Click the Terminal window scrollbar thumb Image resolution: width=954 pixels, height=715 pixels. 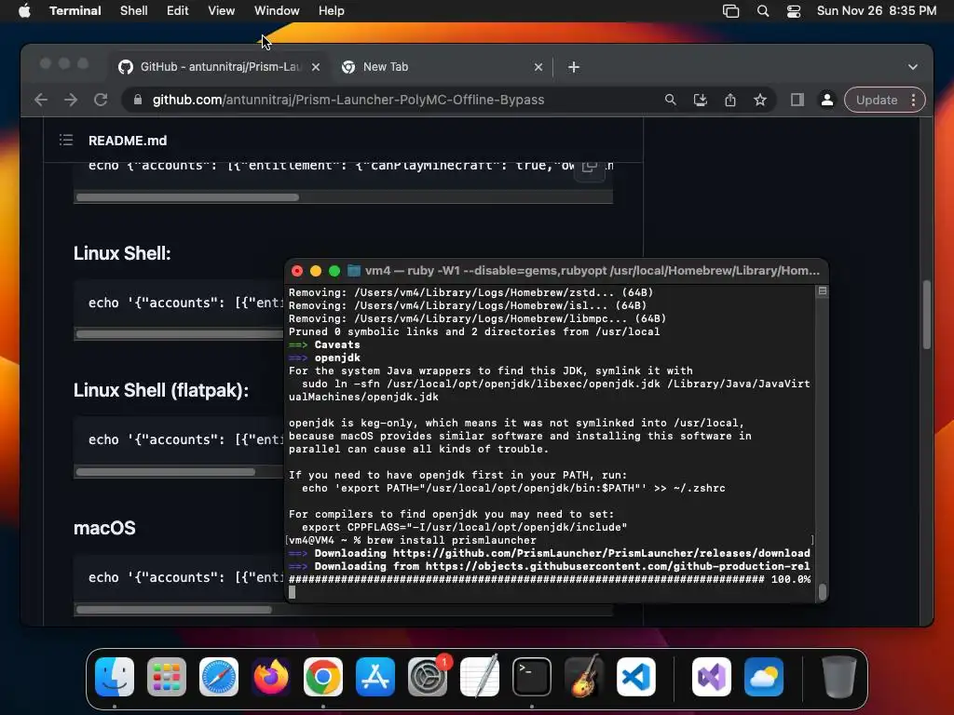pyautogui.click(x=823, y=591)
